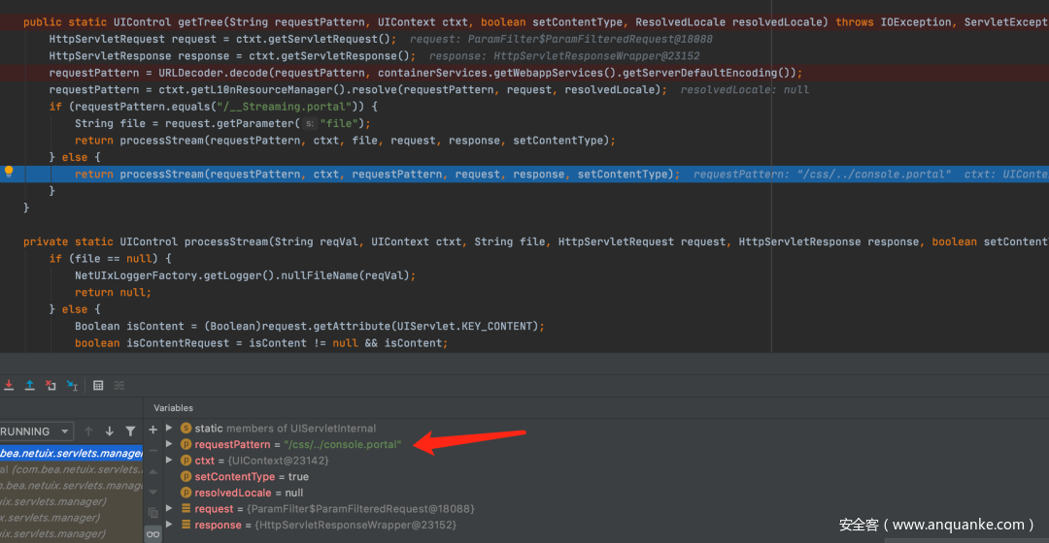Viewport: 1049px width, 543px height.
Task: Click the frames filter funnel icon
Action: tap(130, 431)
